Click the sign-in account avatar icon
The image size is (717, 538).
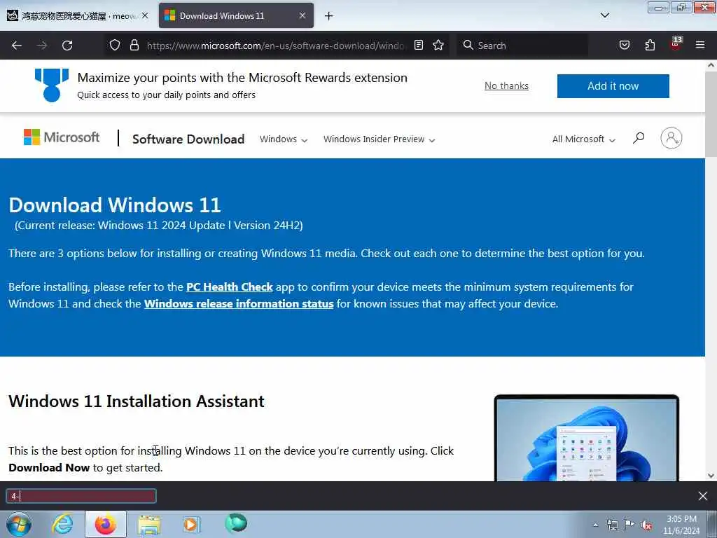(671, 138)
